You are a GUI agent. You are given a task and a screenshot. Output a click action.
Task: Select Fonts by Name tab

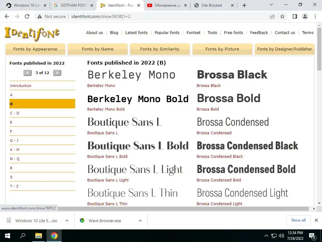(x=97, y=49)
